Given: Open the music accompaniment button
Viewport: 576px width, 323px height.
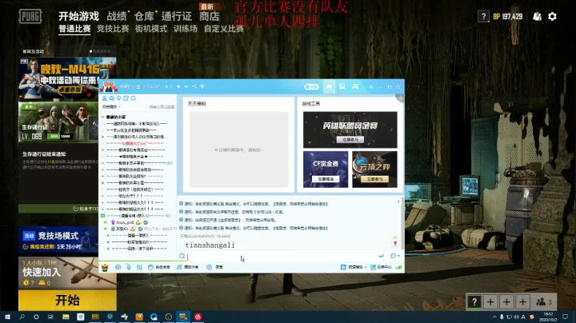Looking at the screenshot, I should [188, 267].
